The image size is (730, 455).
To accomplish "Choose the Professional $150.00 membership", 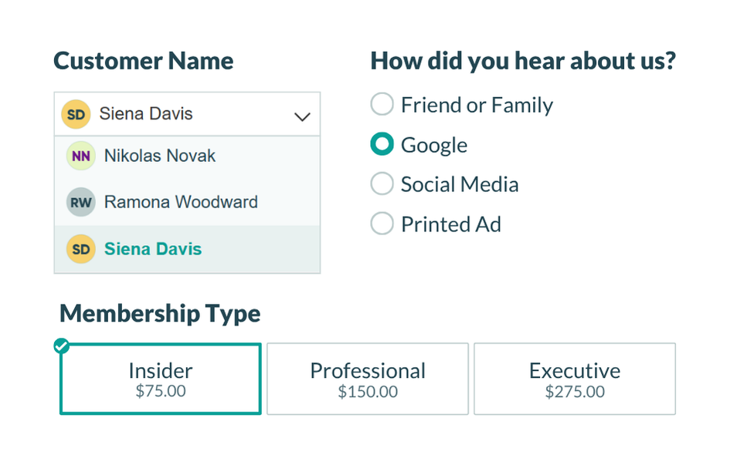I will click(367, 379).
